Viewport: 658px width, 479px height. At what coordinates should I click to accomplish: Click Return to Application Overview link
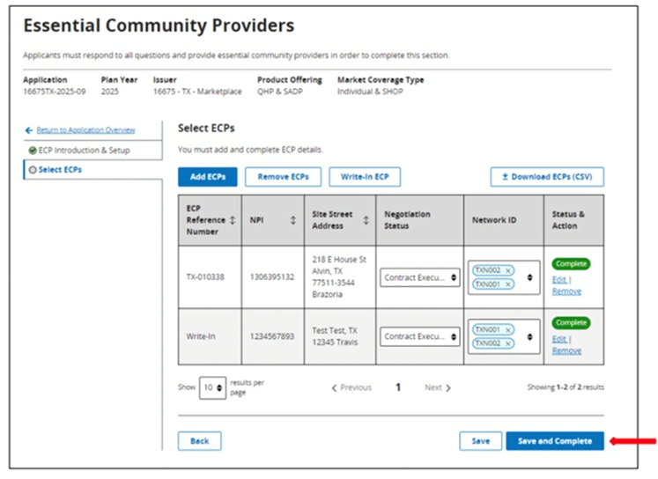pyautogui.click(x=85, y=130)
